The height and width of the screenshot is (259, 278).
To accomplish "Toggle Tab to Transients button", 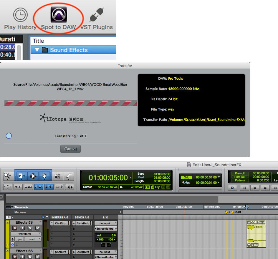I will 18,187.
